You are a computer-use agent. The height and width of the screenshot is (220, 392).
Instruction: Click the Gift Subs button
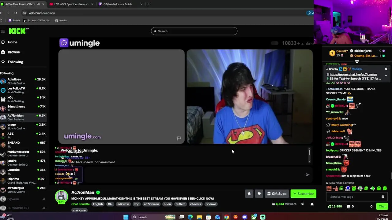(277, 193)
